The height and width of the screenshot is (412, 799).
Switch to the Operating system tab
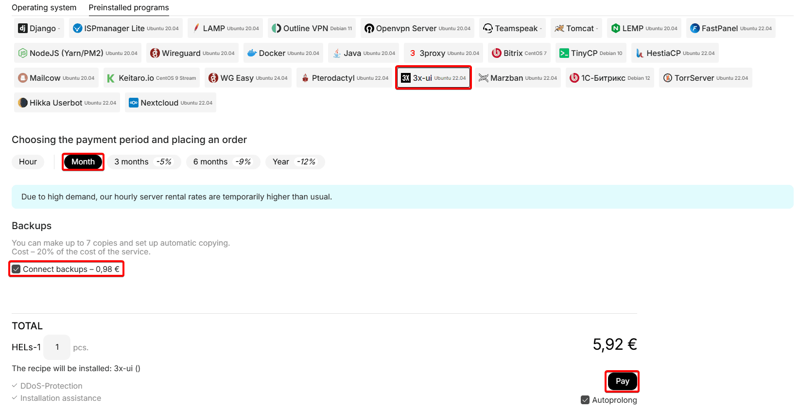pos(44,8)
